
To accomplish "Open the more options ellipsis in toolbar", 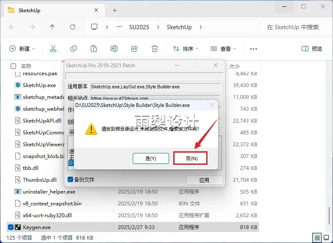I will tap(254, 49).
